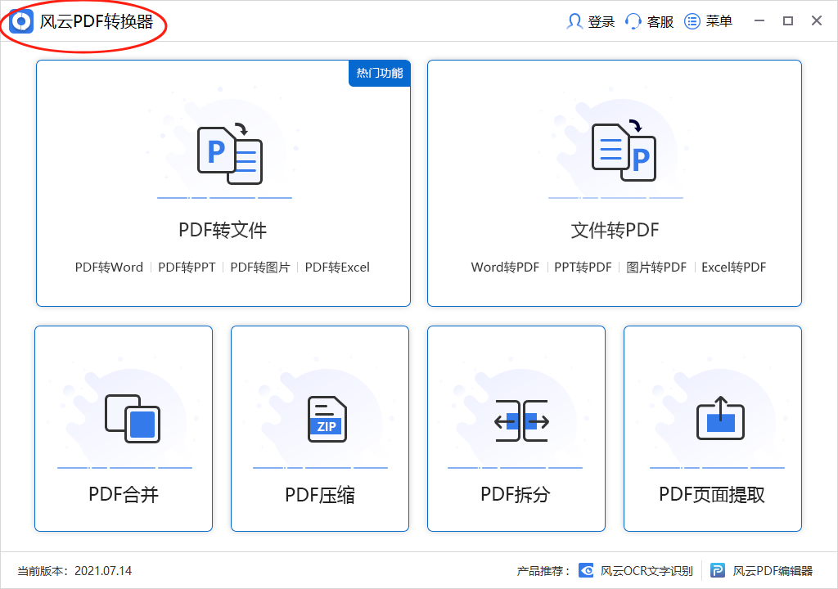
Task: Click the 热门功能 badge
Action: (x=380, y=74)
